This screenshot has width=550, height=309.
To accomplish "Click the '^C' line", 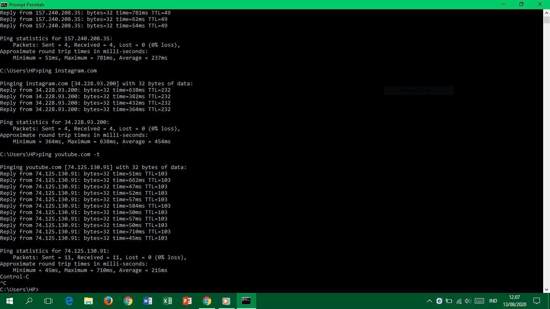I will coord(3,283).
